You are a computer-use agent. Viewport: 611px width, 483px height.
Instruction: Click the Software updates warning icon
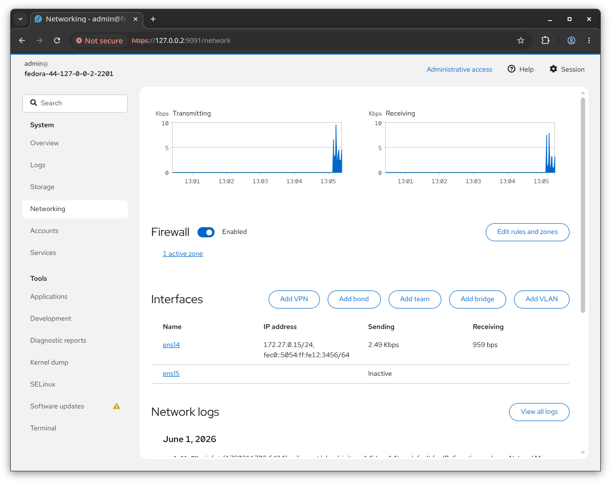[x=117, y=406]
